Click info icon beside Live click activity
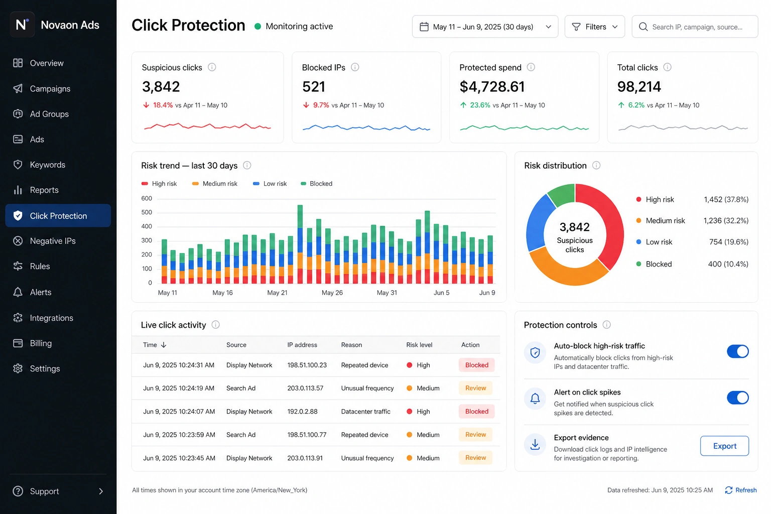This screenshot has width=771, height=514. (x=216, y=325)
